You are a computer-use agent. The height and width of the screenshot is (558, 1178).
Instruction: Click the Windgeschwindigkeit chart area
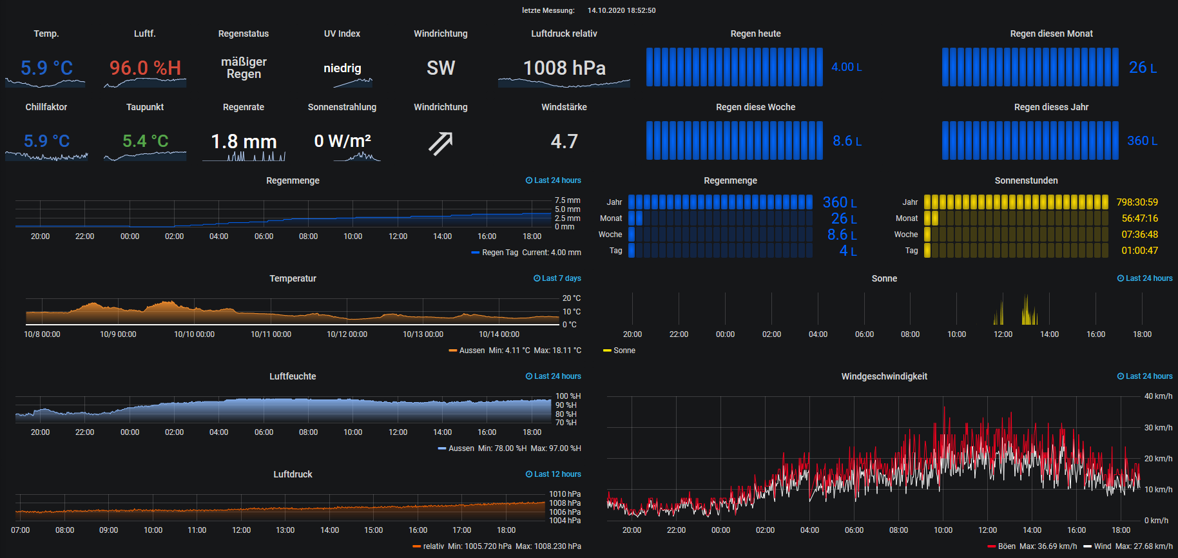click(x=873, y=458)
